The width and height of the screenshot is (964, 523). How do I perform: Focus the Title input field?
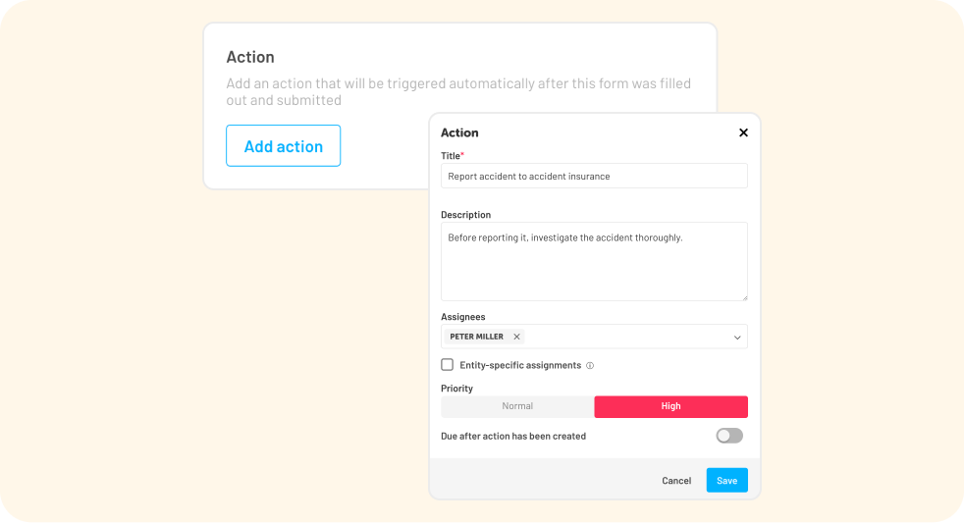[x=594, y=177]
